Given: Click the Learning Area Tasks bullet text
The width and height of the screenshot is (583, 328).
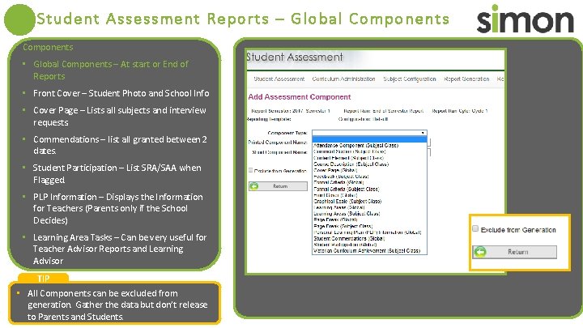Looking at the screenshot, I should [x=120, y=249].
